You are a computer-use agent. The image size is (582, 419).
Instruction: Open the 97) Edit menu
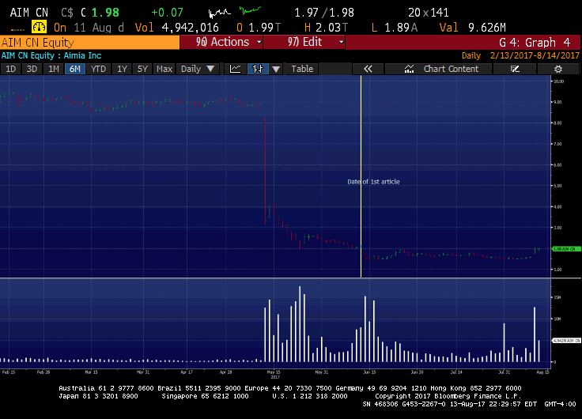[304, 42]
